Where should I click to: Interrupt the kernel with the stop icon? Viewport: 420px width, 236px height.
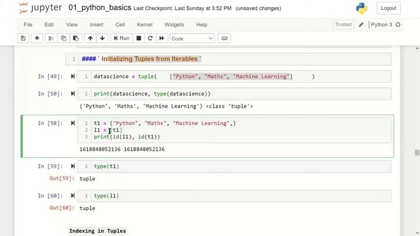138,38
